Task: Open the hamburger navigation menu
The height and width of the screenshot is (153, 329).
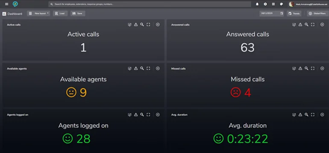Action: point(7,4)
